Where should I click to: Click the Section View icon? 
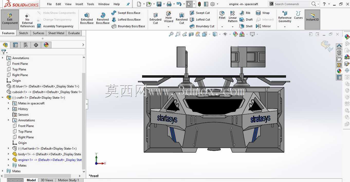(191, 34)
